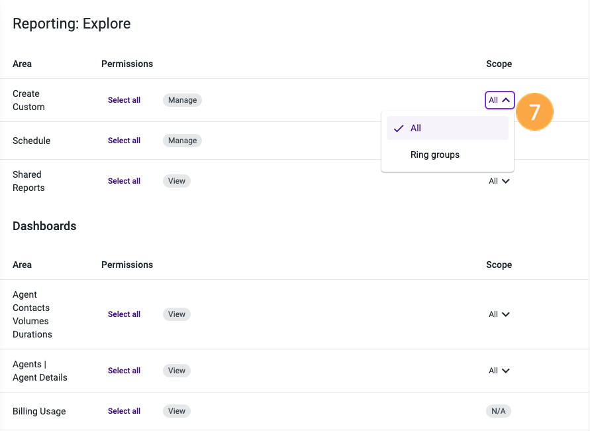The image size is (590, 431).
Task: Click "Select all" for Shared Reports
Action: (124, 180)
